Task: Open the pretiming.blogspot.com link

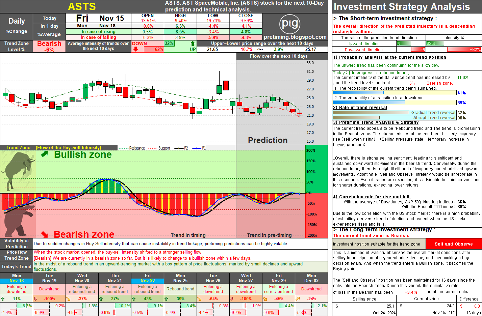Action: pyautogui.click(x=295, y=37)
